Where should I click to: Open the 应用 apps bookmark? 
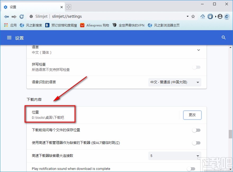click(10, 25)
